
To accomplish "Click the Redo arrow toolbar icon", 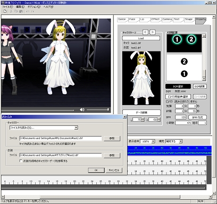I will coord(33,12).
